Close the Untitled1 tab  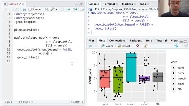(23, 4)
